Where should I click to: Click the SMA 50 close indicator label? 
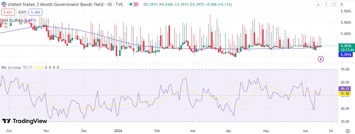click(12, 20)
